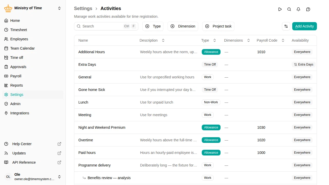Open the Employees page
Screen dimensions: 329x185
pyautogui.click(x=33, y=39)
